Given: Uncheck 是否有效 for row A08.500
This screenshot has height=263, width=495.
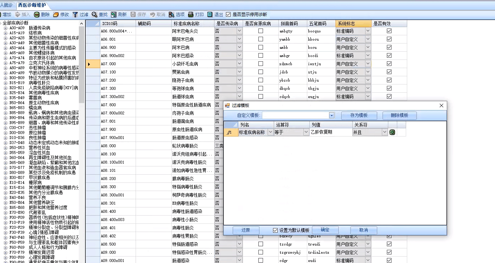Looking at the screenshot, I should pyautogui.click(x=389, y=244).
